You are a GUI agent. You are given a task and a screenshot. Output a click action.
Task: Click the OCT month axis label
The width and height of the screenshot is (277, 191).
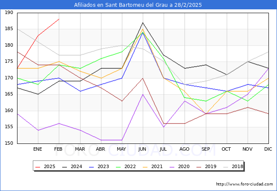coord(226,149)
